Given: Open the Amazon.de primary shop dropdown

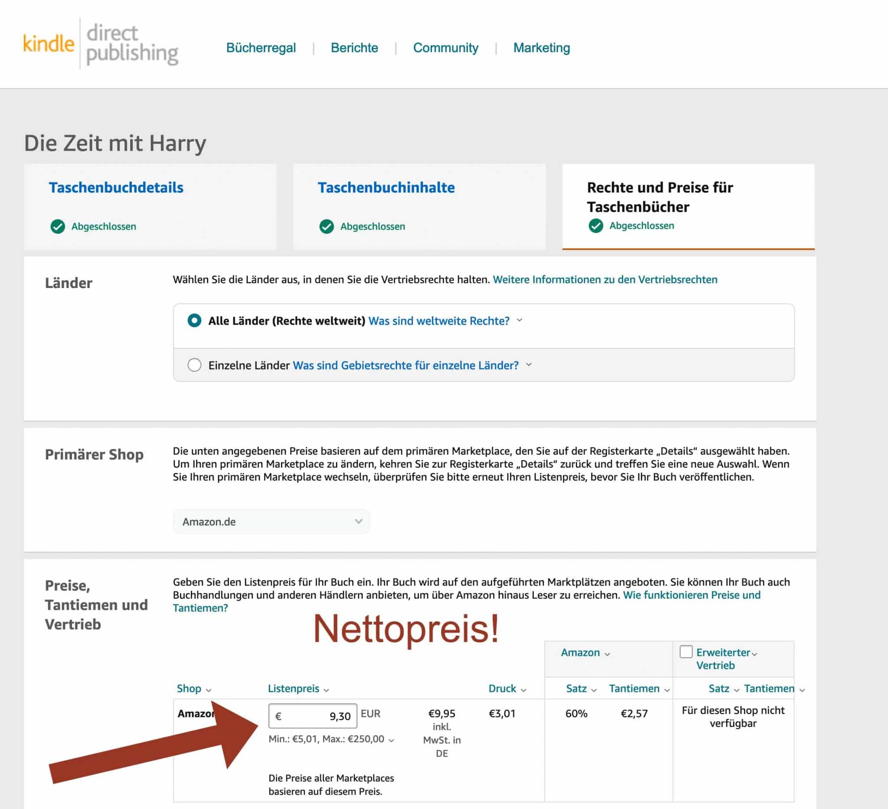Looking at the screenshot, I should 271,522.
